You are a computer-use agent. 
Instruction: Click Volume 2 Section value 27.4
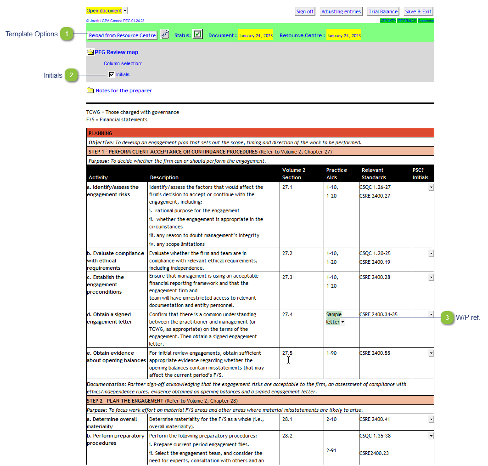287,315
